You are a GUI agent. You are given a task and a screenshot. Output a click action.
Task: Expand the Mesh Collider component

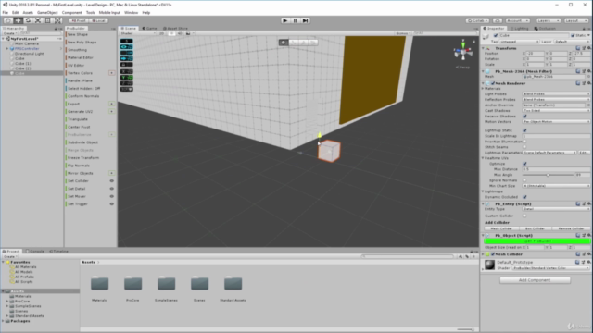[x=484, y=254]
